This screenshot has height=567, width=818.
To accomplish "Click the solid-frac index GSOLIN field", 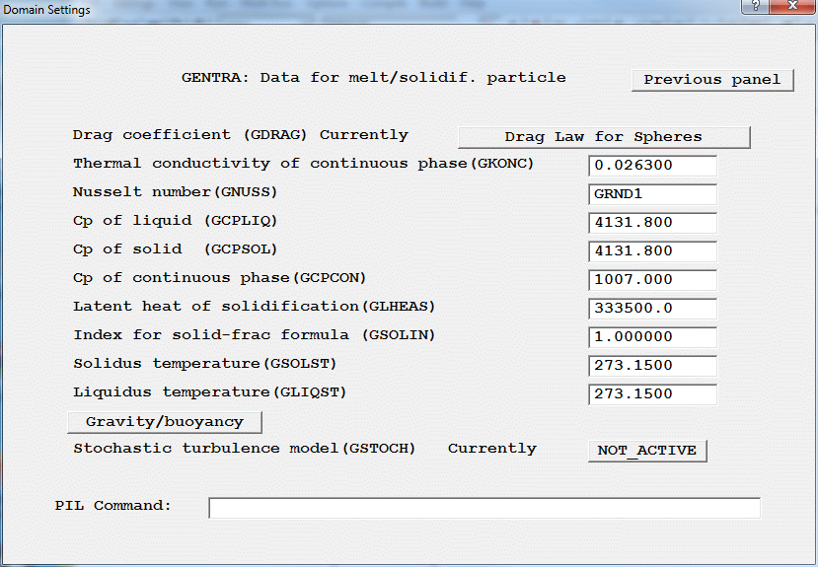I will tap(652, 337).
